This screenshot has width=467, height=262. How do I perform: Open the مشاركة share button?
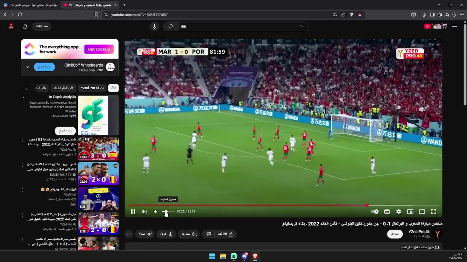tap(189, 234)
